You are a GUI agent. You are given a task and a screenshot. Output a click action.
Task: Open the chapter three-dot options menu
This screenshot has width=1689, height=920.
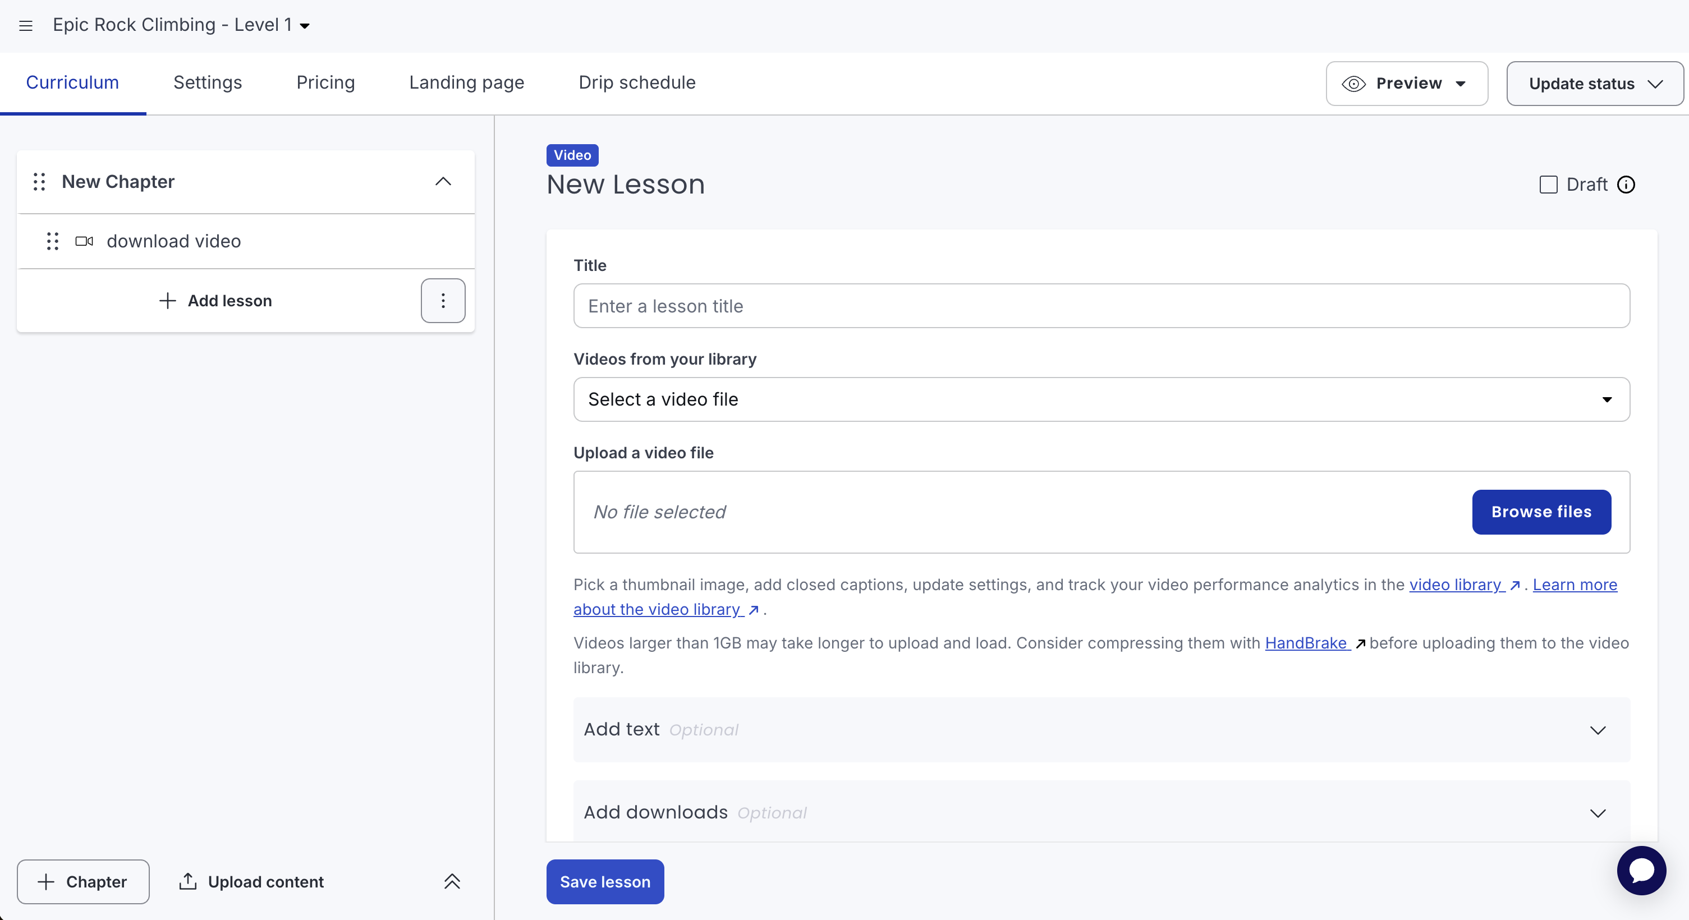pos(443,301)
